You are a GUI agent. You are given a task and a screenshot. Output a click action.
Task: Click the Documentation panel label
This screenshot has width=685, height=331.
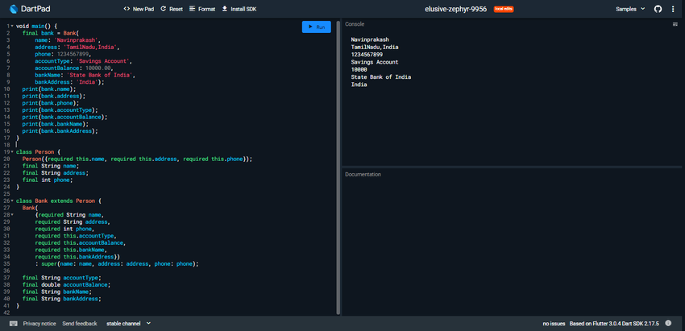363,174
